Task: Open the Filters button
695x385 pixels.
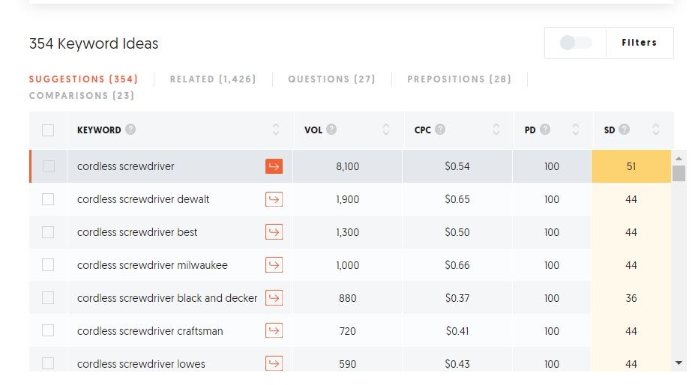Action: pos(640,43)
